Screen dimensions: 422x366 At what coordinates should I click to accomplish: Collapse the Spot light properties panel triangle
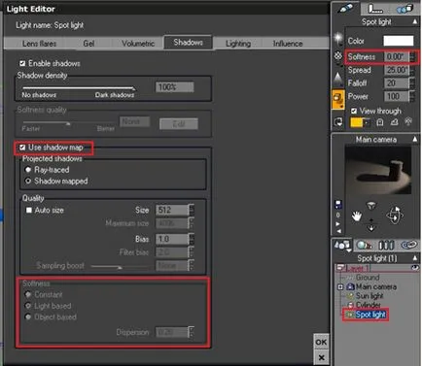click(x=415, y=21)
